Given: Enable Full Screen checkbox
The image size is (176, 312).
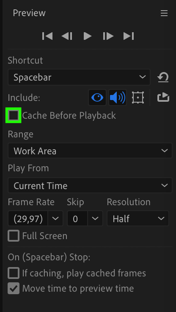Looking at the screenshot, I should click(14, 236).
